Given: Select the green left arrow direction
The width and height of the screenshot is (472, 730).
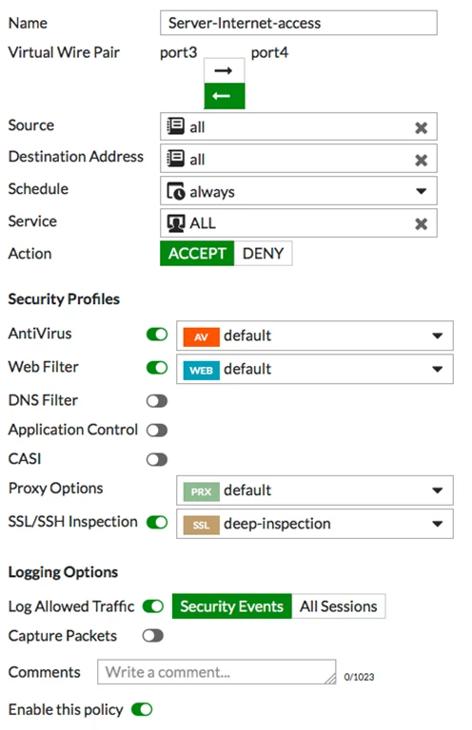Looking at the screenshot, I should [x=225, y=96].
